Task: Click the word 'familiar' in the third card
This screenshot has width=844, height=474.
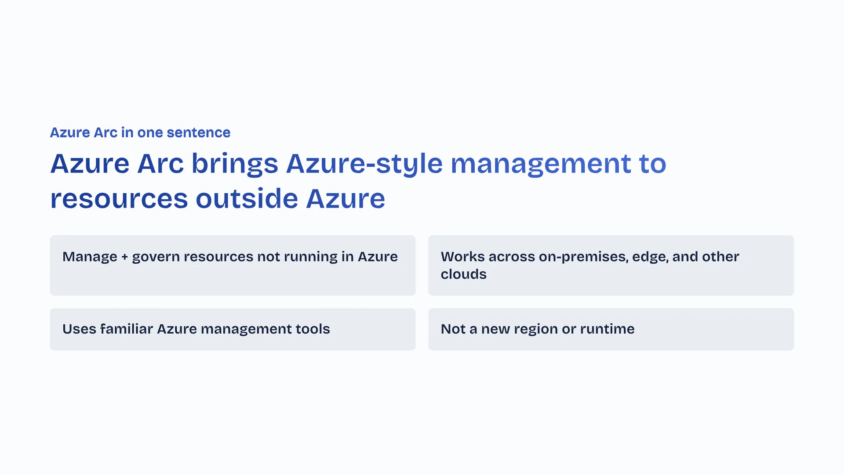Action: coord(126,329)
